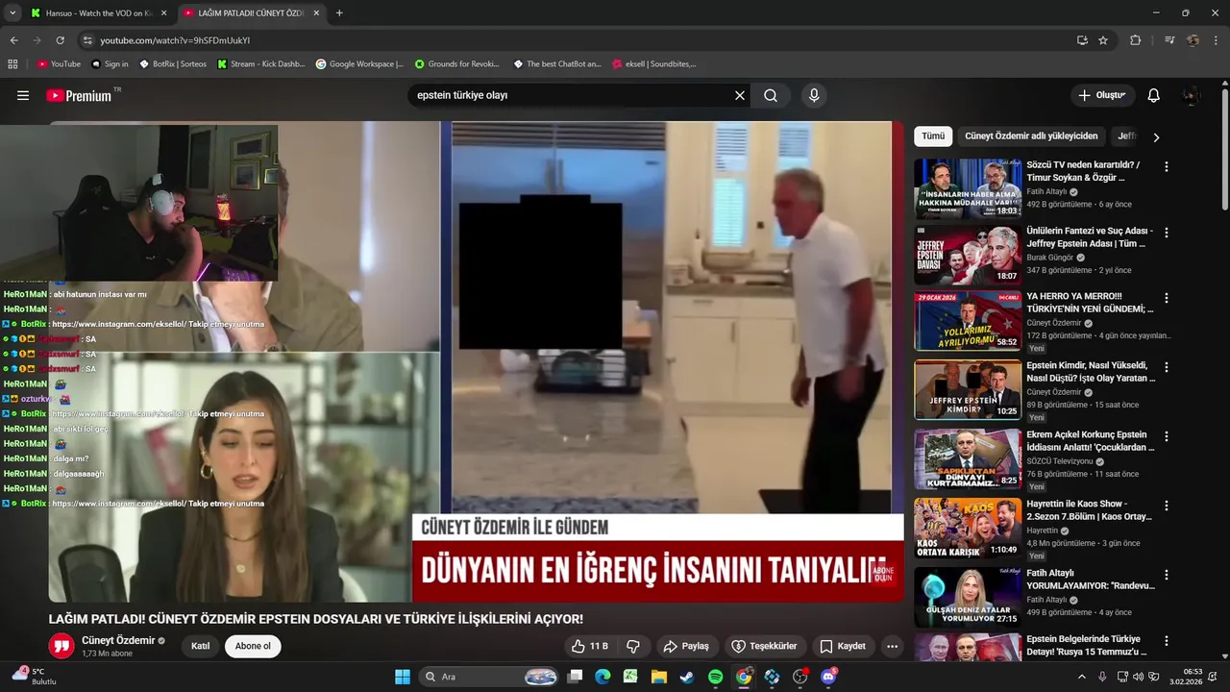Open Cüneyt Özdemir channel avatar
This screenshot has height=692, width=1230.
[61, 646]
